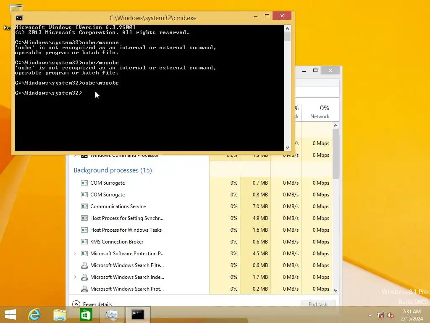Viewport: 430px width, 323px height.
Task: Click the Host Process for Setting Synchr... icon
Action: point(84,218)
